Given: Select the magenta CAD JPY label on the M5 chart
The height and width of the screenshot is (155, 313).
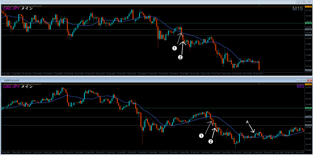Looking at the screenshot, I should pos(11,87).
